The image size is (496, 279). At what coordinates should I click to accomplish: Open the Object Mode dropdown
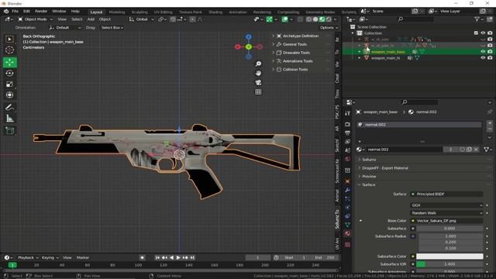click(36, 19)
